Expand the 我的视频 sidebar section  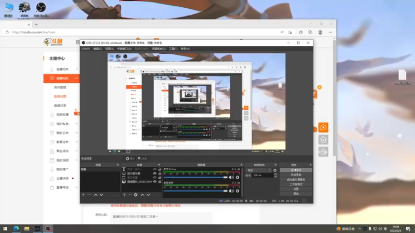pos(76,160)
